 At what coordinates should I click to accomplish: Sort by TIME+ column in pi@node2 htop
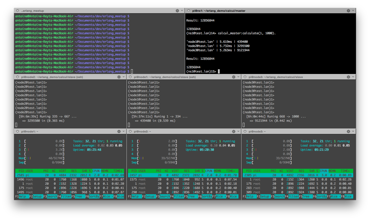[x=230, y=171]
